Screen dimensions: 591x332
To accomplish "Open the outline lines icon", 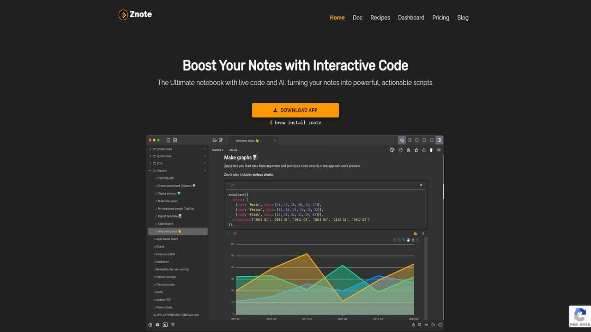I will coord(439,150).
